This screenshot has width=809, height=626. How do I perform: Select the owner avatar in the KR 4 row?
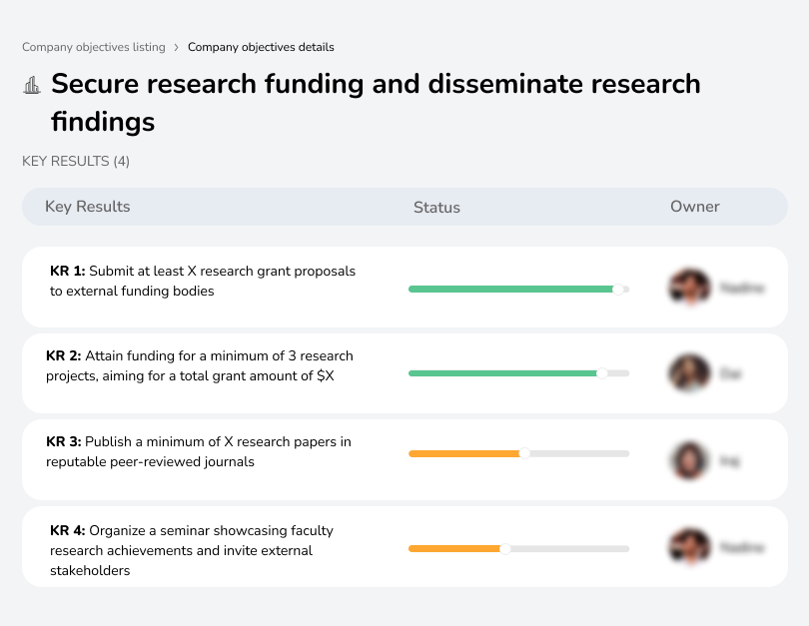[689, 547]
